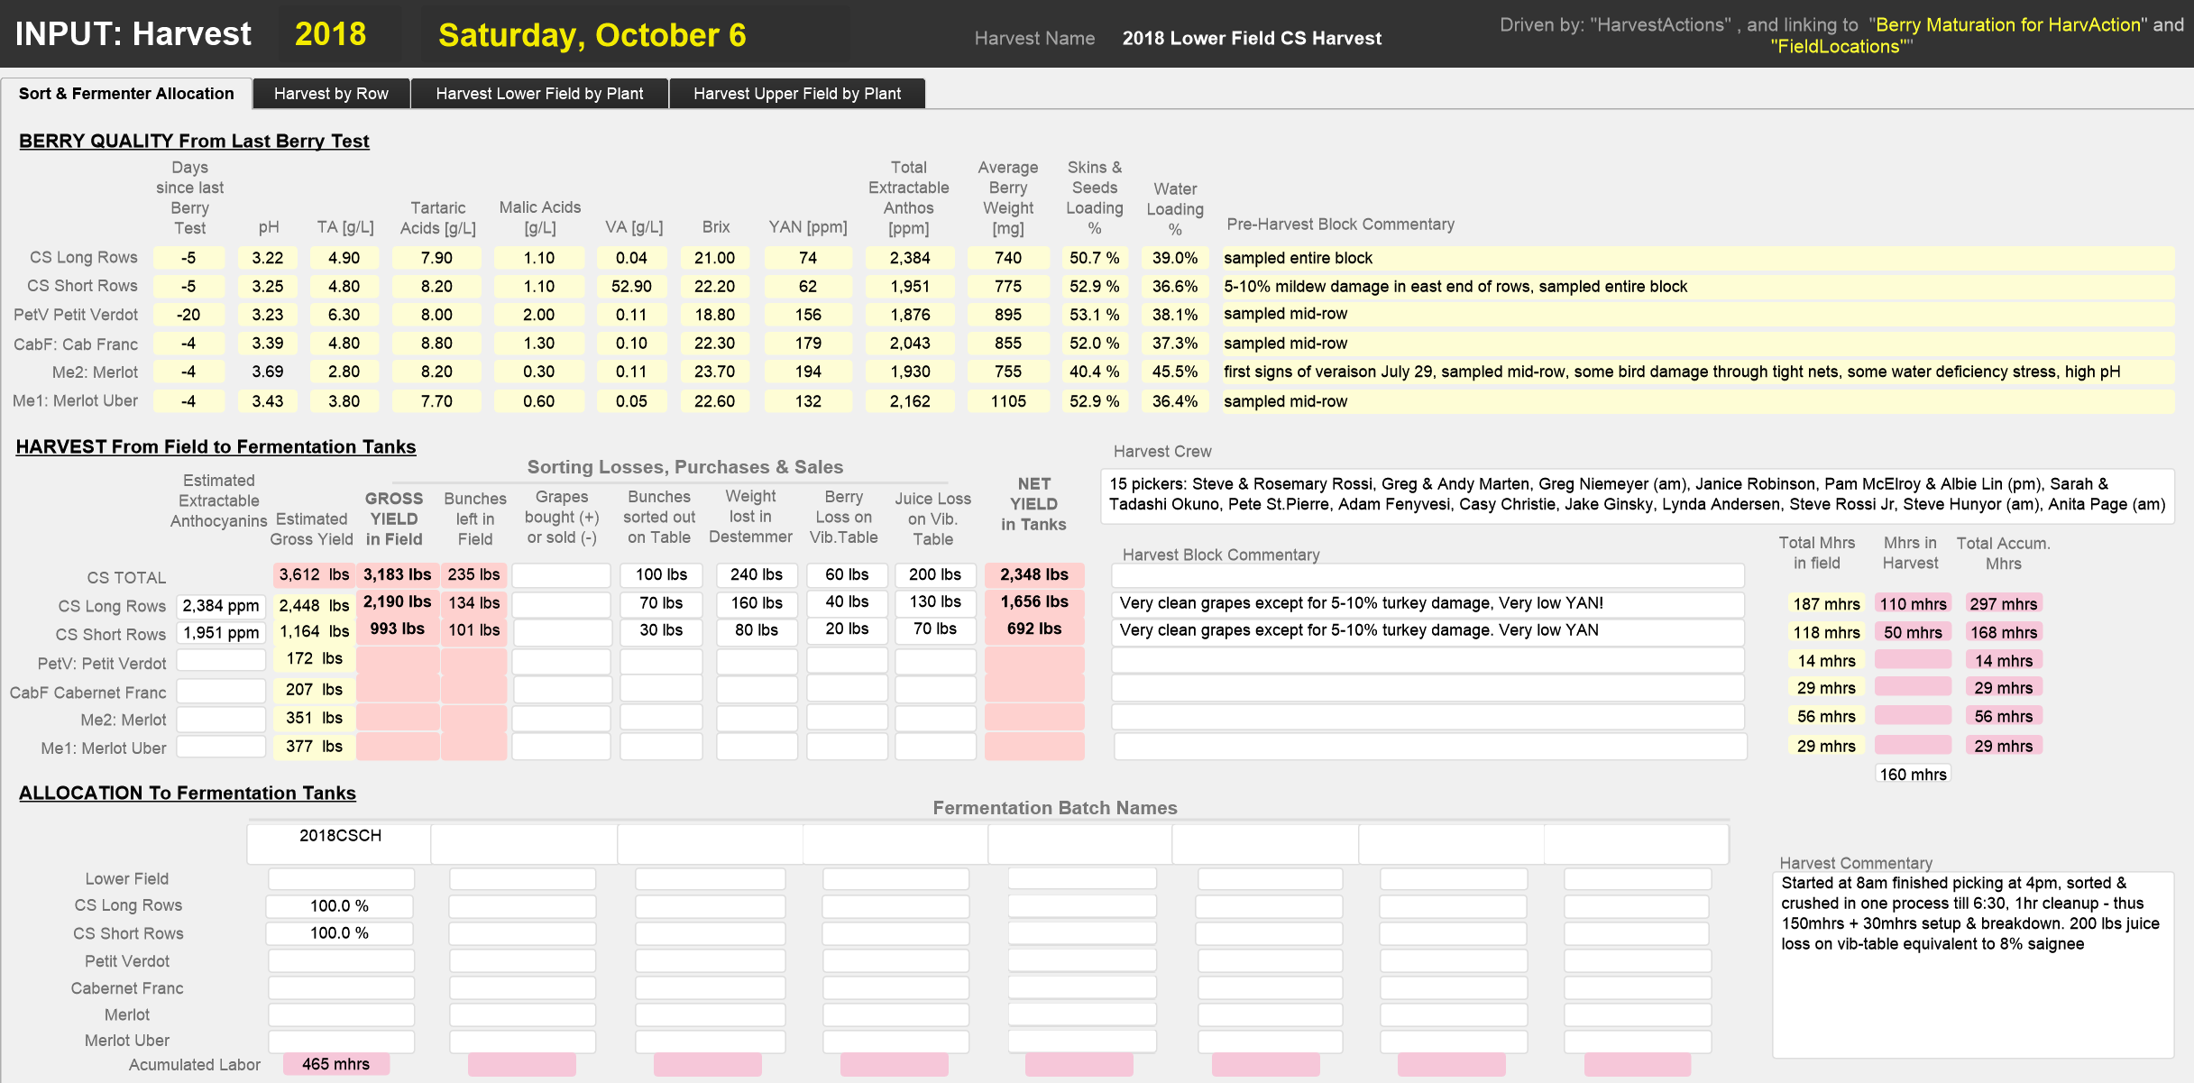Click CS Short Rows 100.0 % allocation field
This screenshot has height=1083, width=2194.
click(340, 933)
